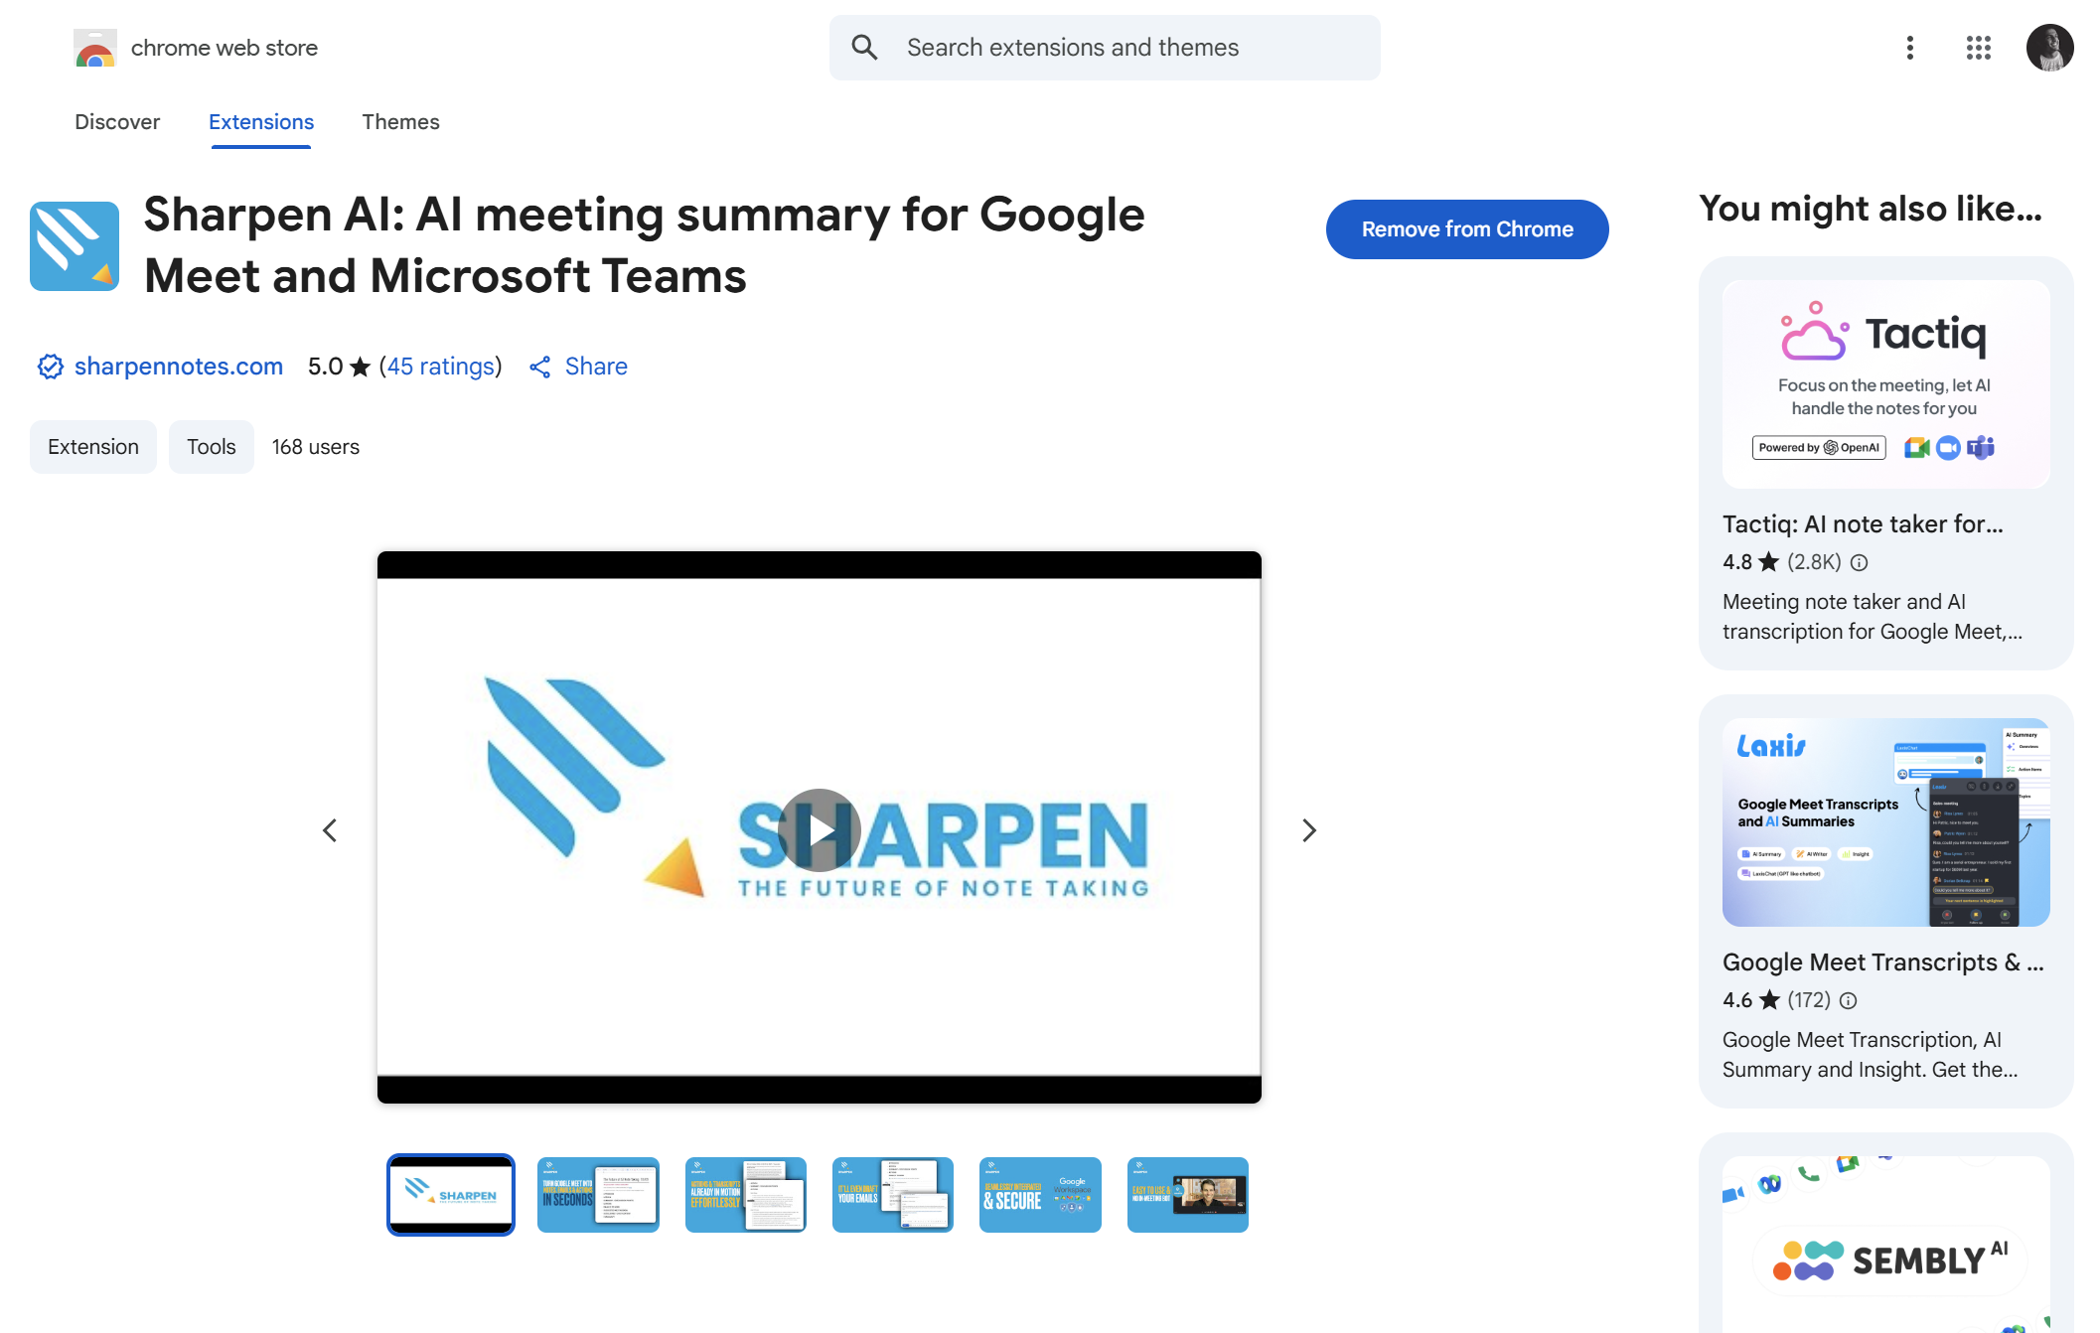Select the first Sharpen logo thumbnail
The height and width of the screenshot is (1333, 2100).
451,1195
